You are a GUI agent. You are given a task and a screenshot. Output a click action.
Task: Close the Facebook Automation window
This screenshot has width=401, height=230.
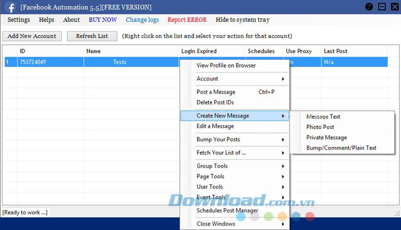coord(395,7)
